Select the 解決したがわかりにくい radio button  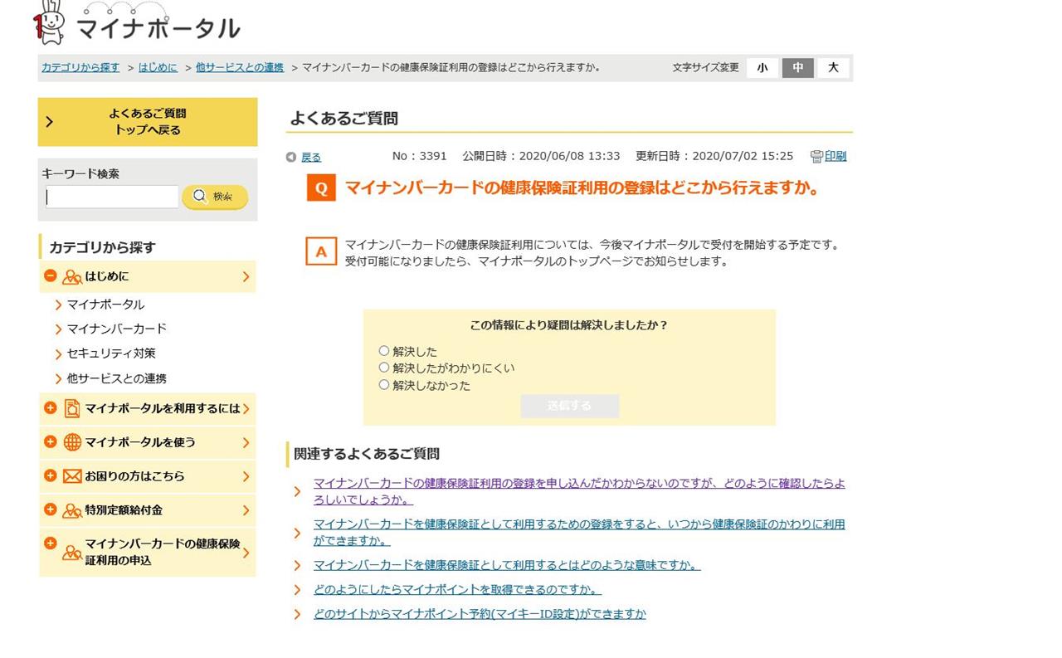point(383,368)
